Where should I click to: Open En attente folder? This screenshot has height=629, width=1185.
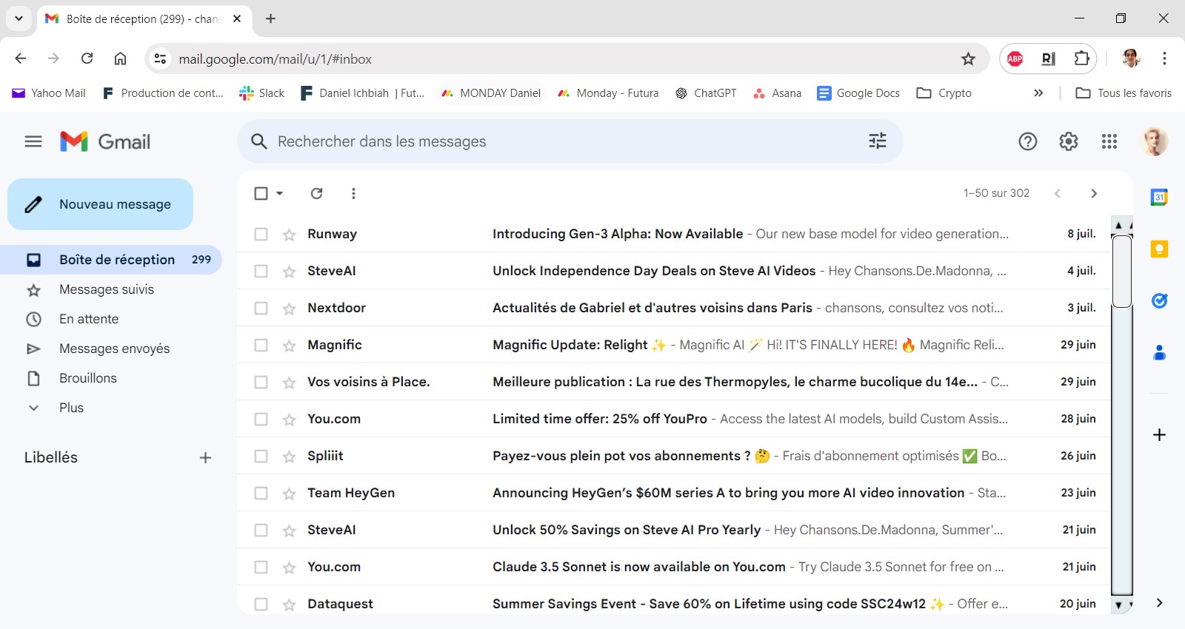[x=89, y=319]
